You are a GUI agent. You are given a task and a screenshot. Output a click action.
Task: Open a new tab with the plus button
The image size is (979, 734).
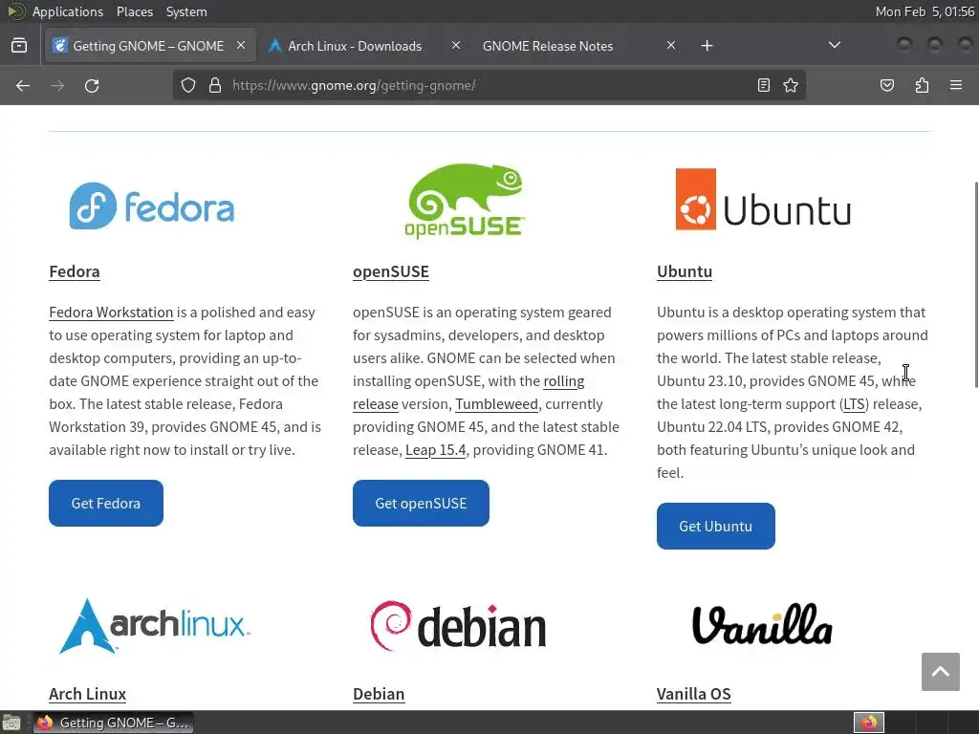click(707, 46)
